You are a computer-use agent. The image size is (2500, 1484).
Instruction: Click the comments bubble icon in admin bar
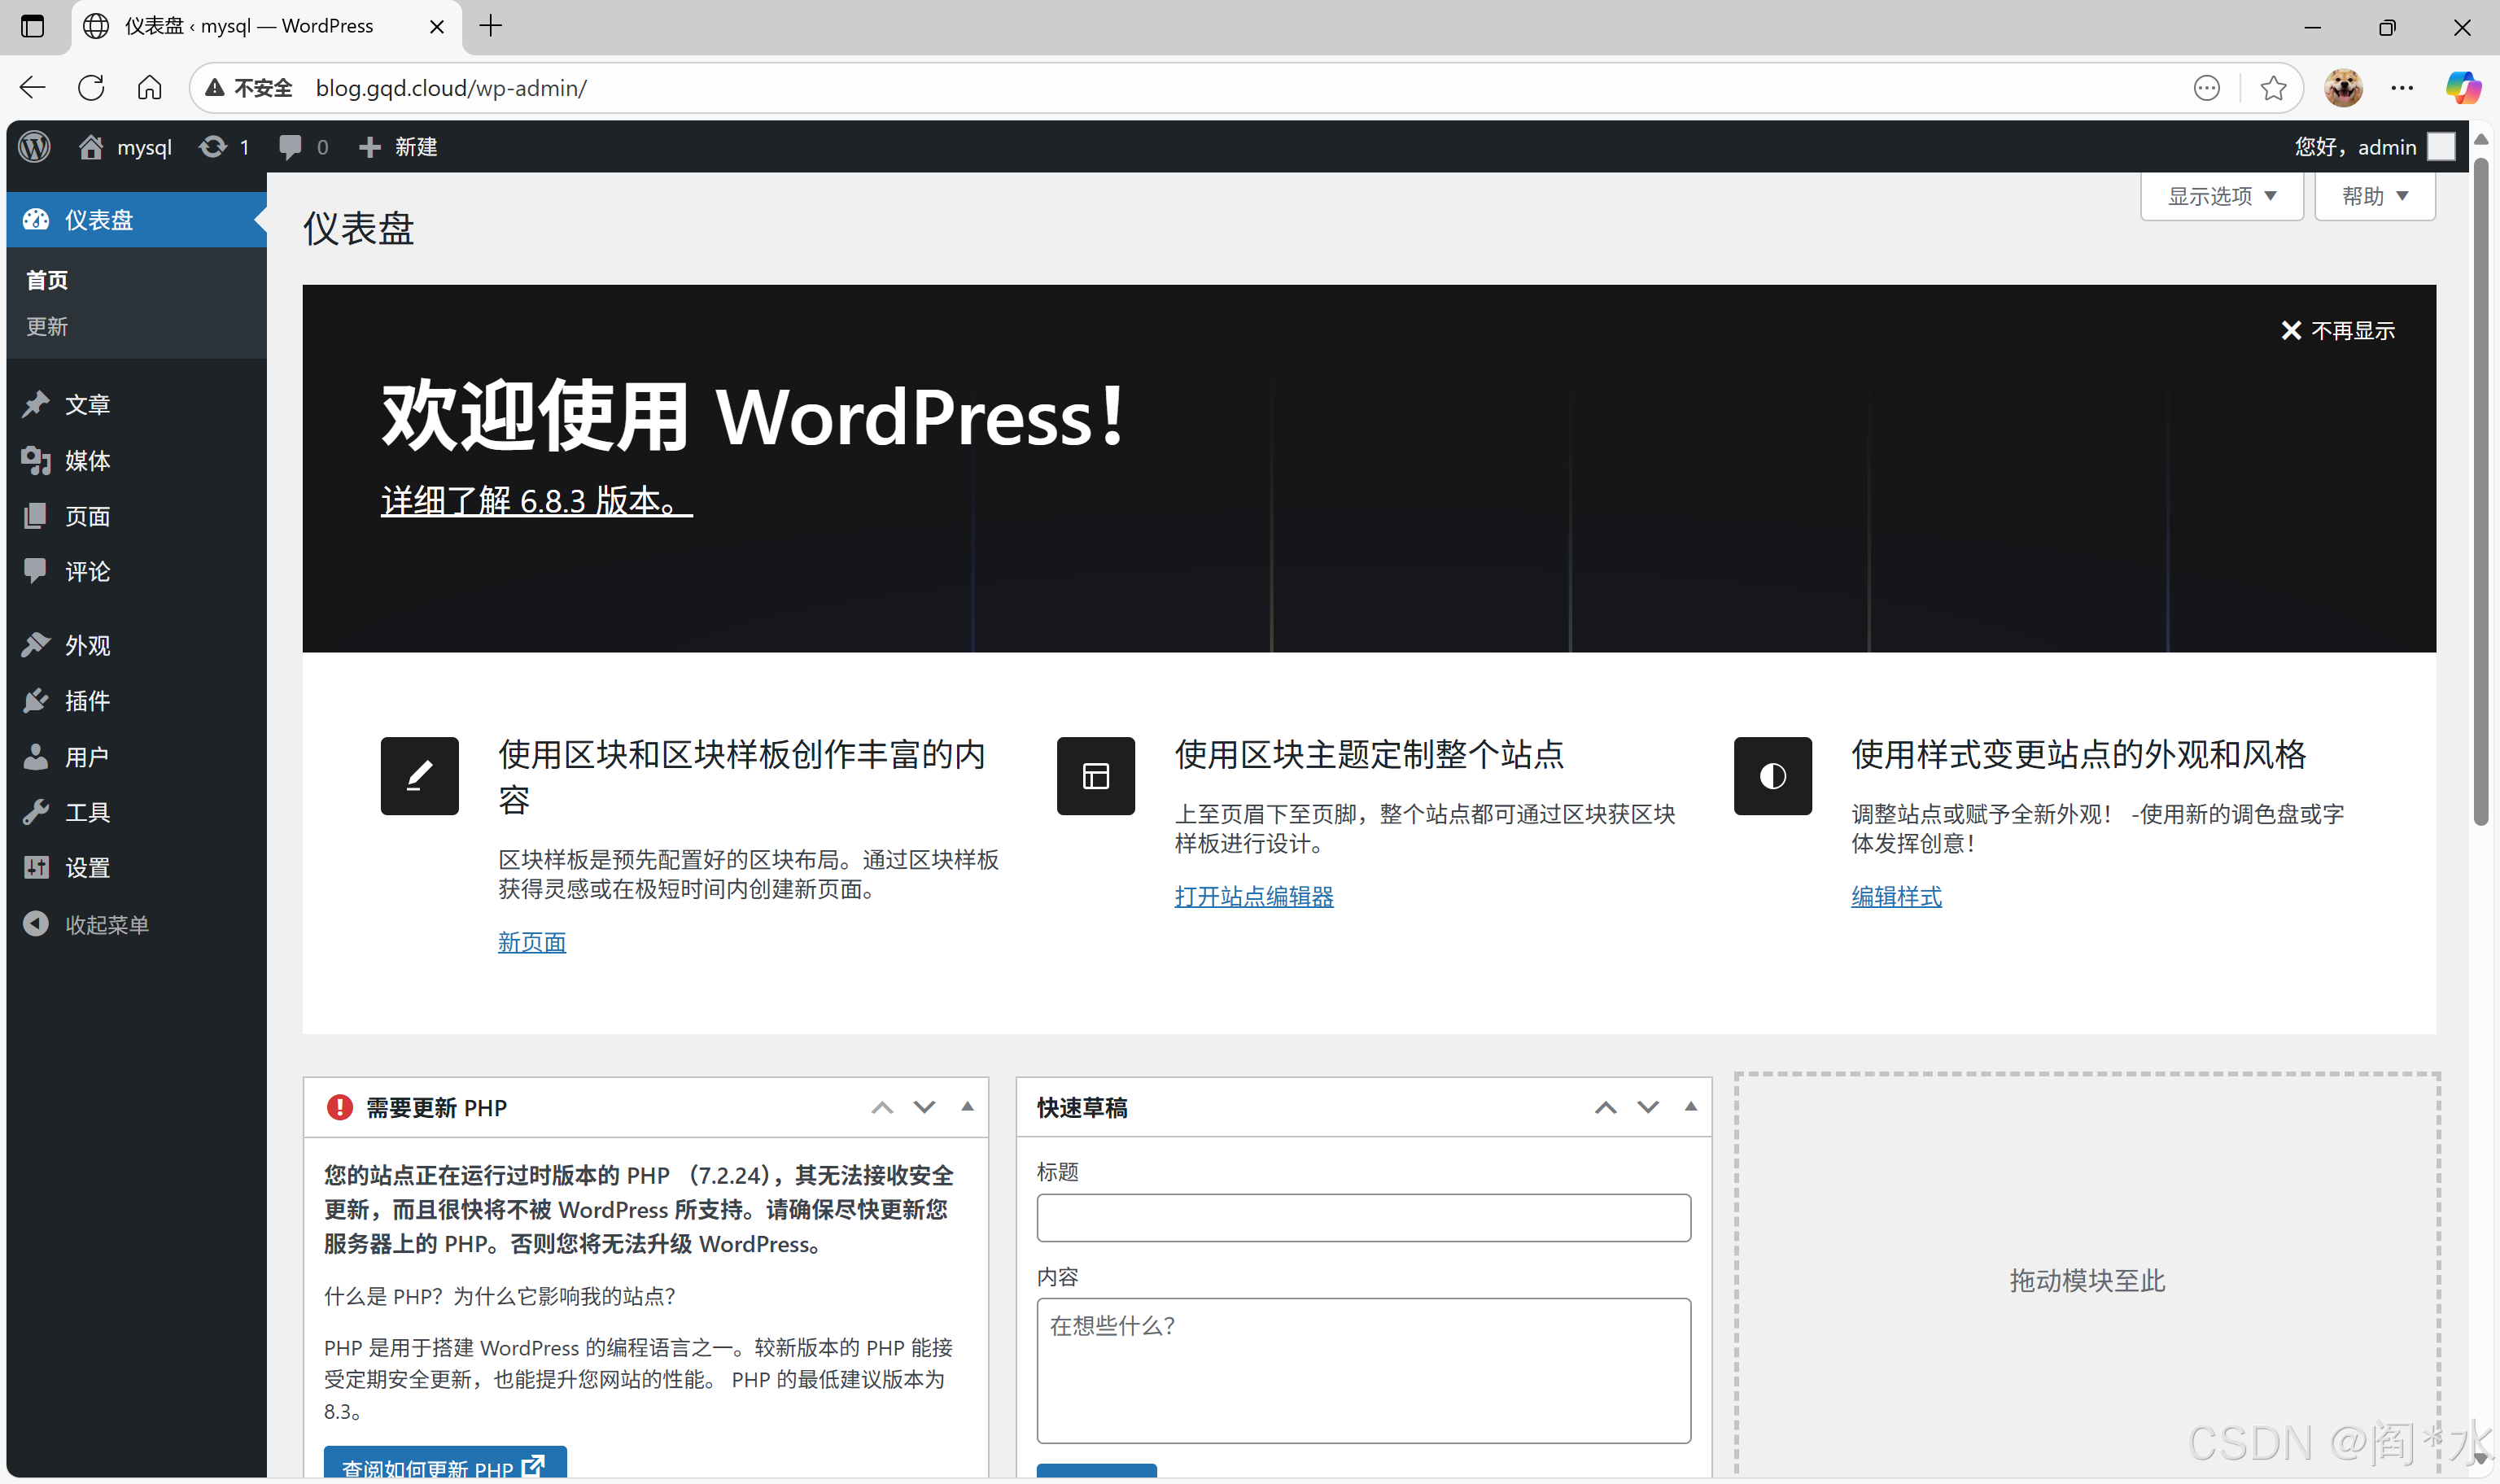(290, 147)
